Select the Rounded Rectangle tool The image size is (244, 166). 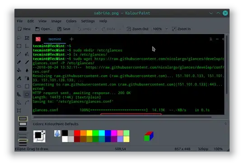19,86
